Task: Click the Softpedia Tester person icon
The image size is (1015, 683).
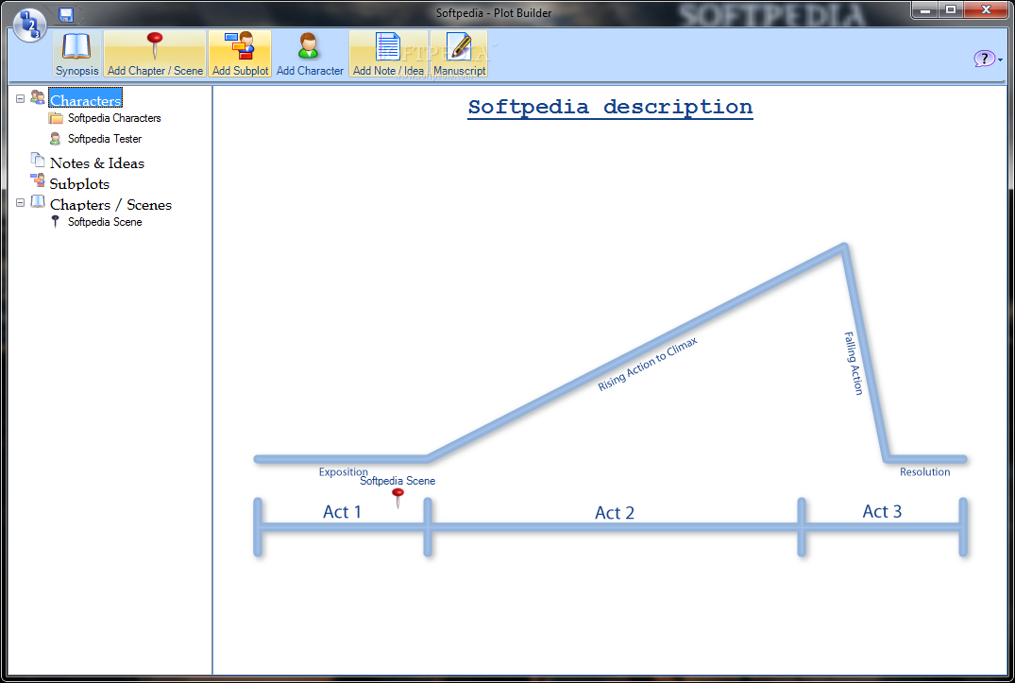Action: [56, 139]
